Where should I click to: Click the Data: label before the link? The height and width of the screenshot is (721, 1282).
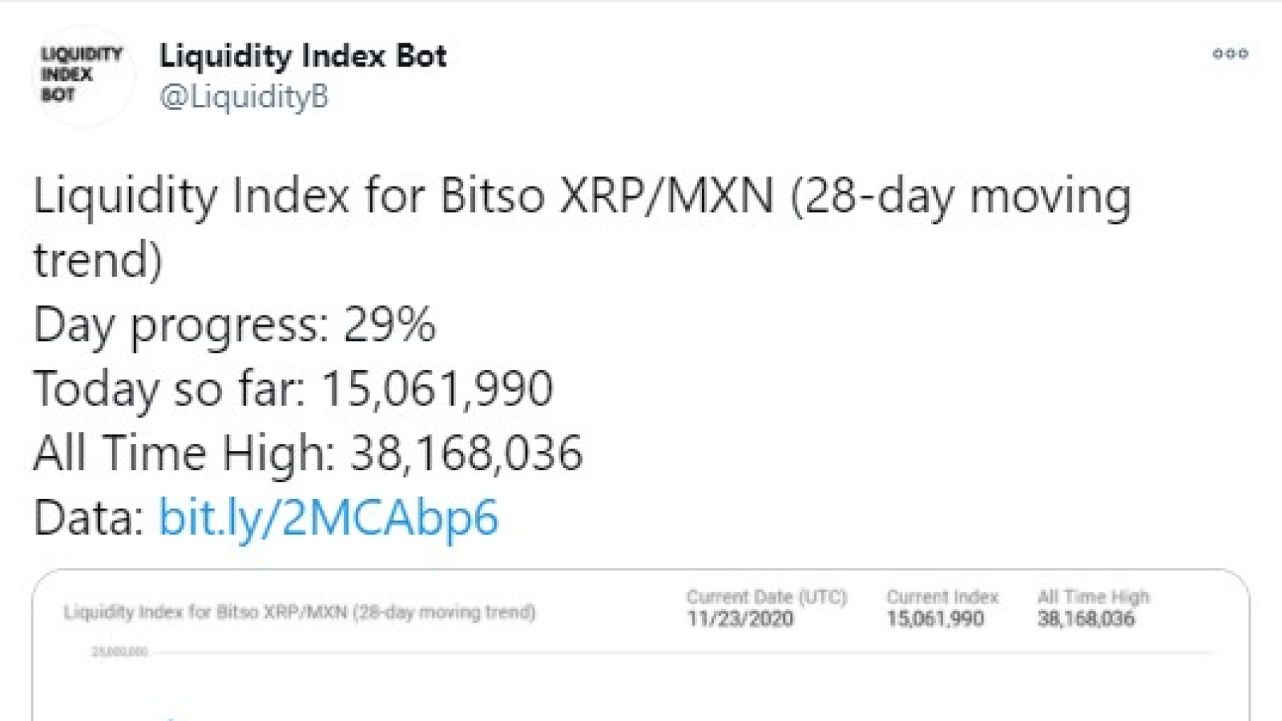tap(88, 517)
